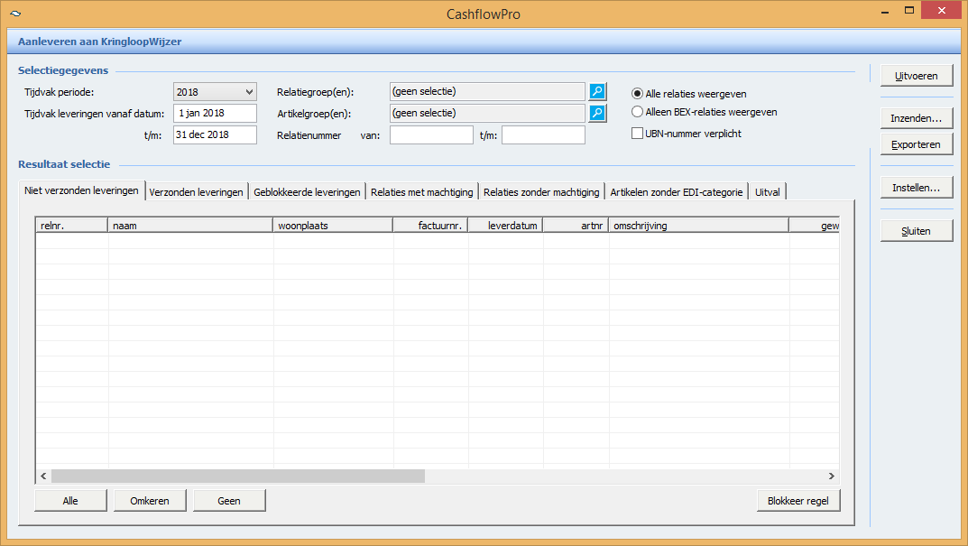This screenshot has height=546, width=968.
Task: Sort by omschrijving column header
Action: click(x=699, y=226)
